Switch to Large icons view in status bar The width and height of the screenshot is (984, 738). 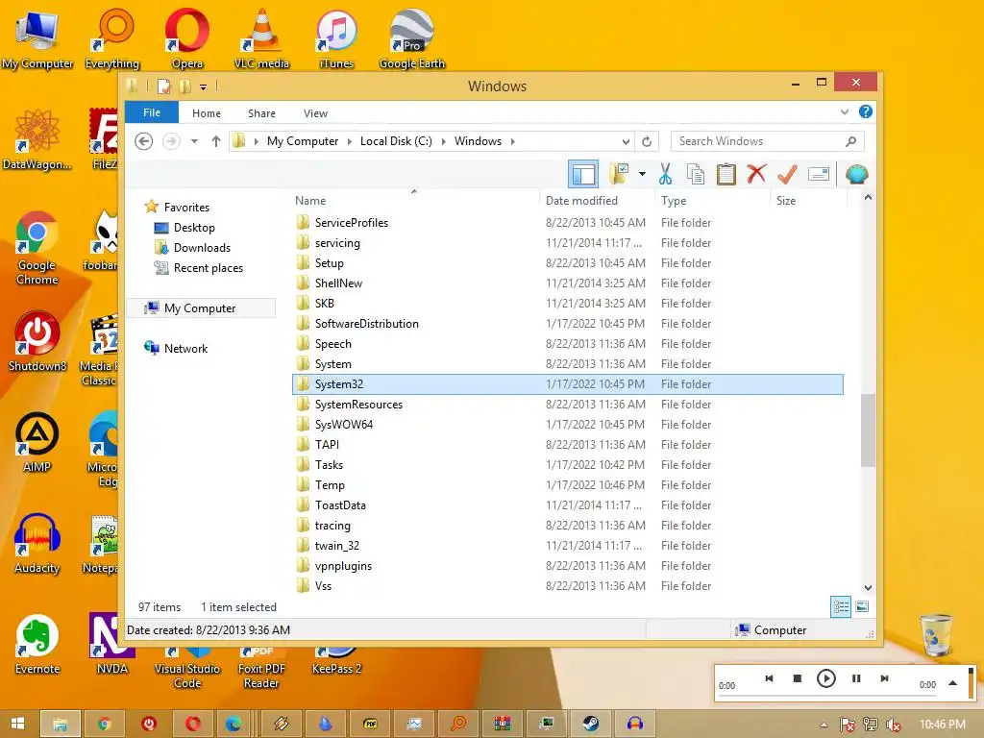pos(862,607)
